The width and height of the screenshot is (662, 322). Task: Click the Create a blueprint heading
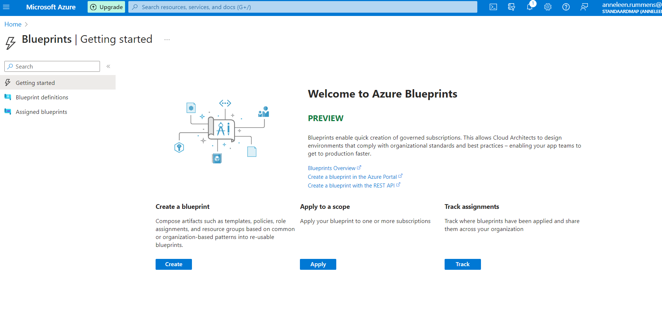(182, 207)
